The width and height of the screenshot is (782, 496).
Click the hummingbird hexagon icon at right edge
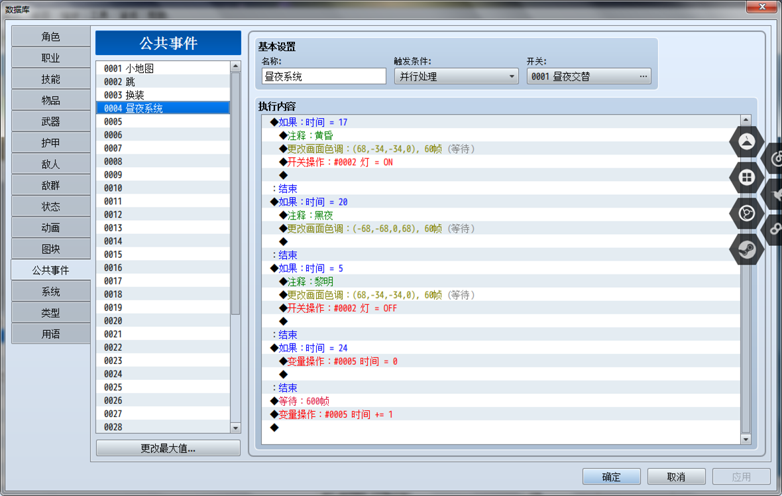pyautogui.click(x=775, y=195)
